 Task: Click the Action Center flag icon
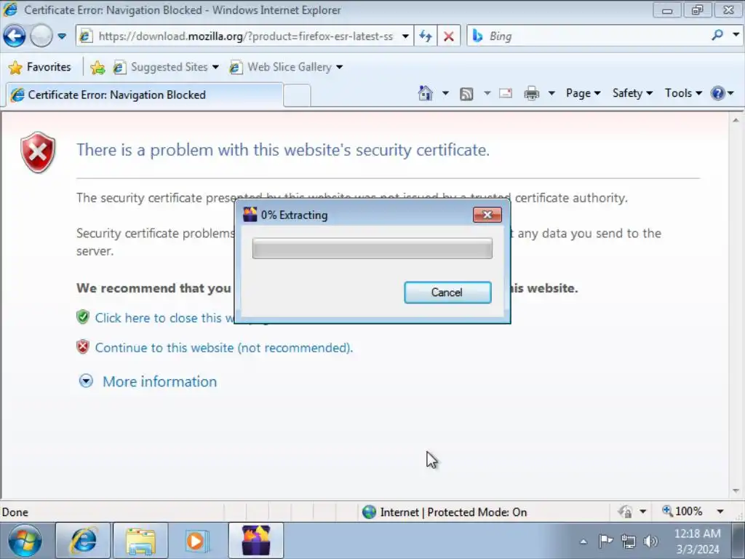pyautogui.click(x=606, y=541)
